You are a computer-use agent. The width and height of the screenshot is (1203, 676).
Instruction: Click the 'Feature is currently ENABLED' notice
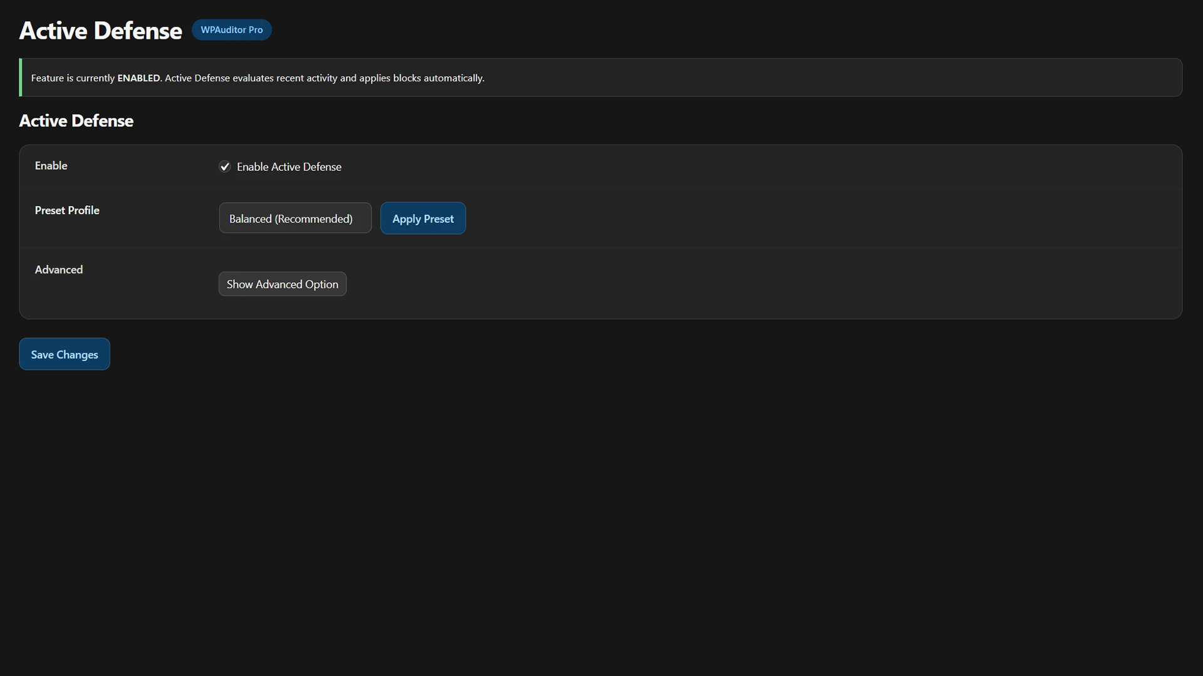(601, 78)
